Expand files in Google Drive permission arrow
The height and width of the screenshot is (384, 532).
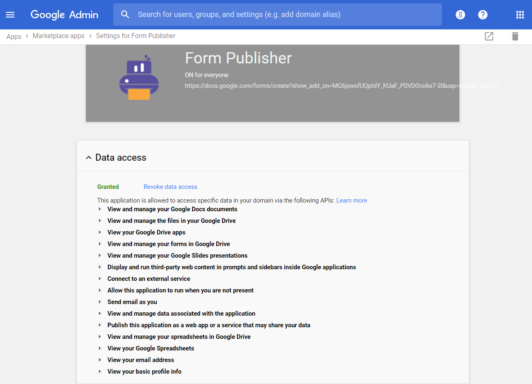(x=100, y=221)
